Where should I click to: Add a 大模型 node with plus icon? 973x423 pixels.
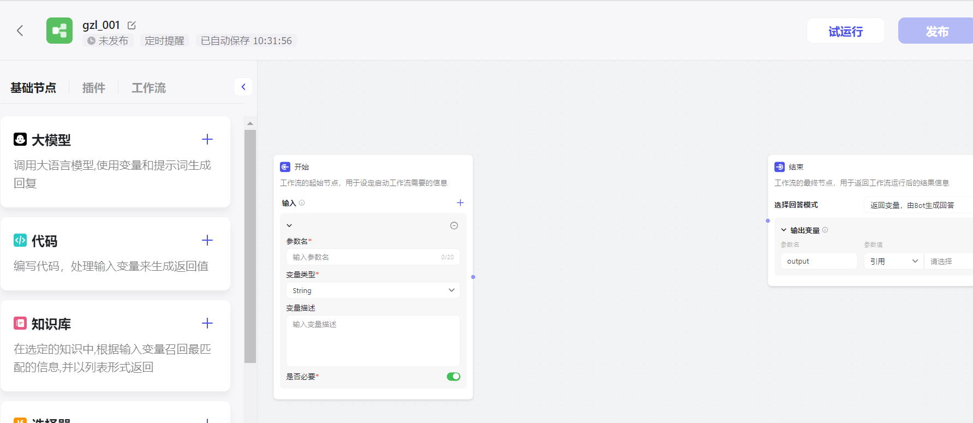tap(207, 139)
